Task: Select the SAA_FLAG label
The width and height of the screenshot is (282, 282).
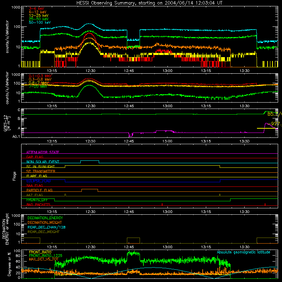Action: pos(35,185)
